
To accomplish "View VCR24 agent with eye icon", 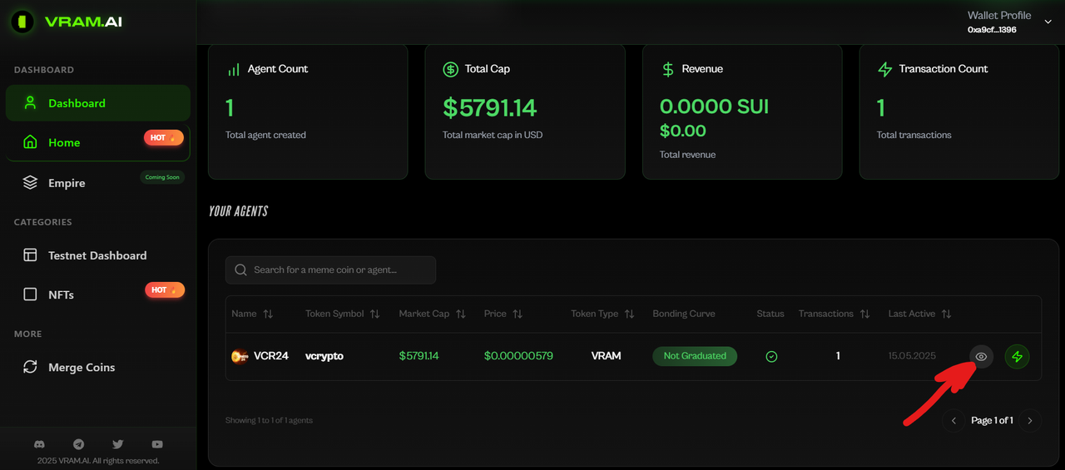I will tap(982, 356).
